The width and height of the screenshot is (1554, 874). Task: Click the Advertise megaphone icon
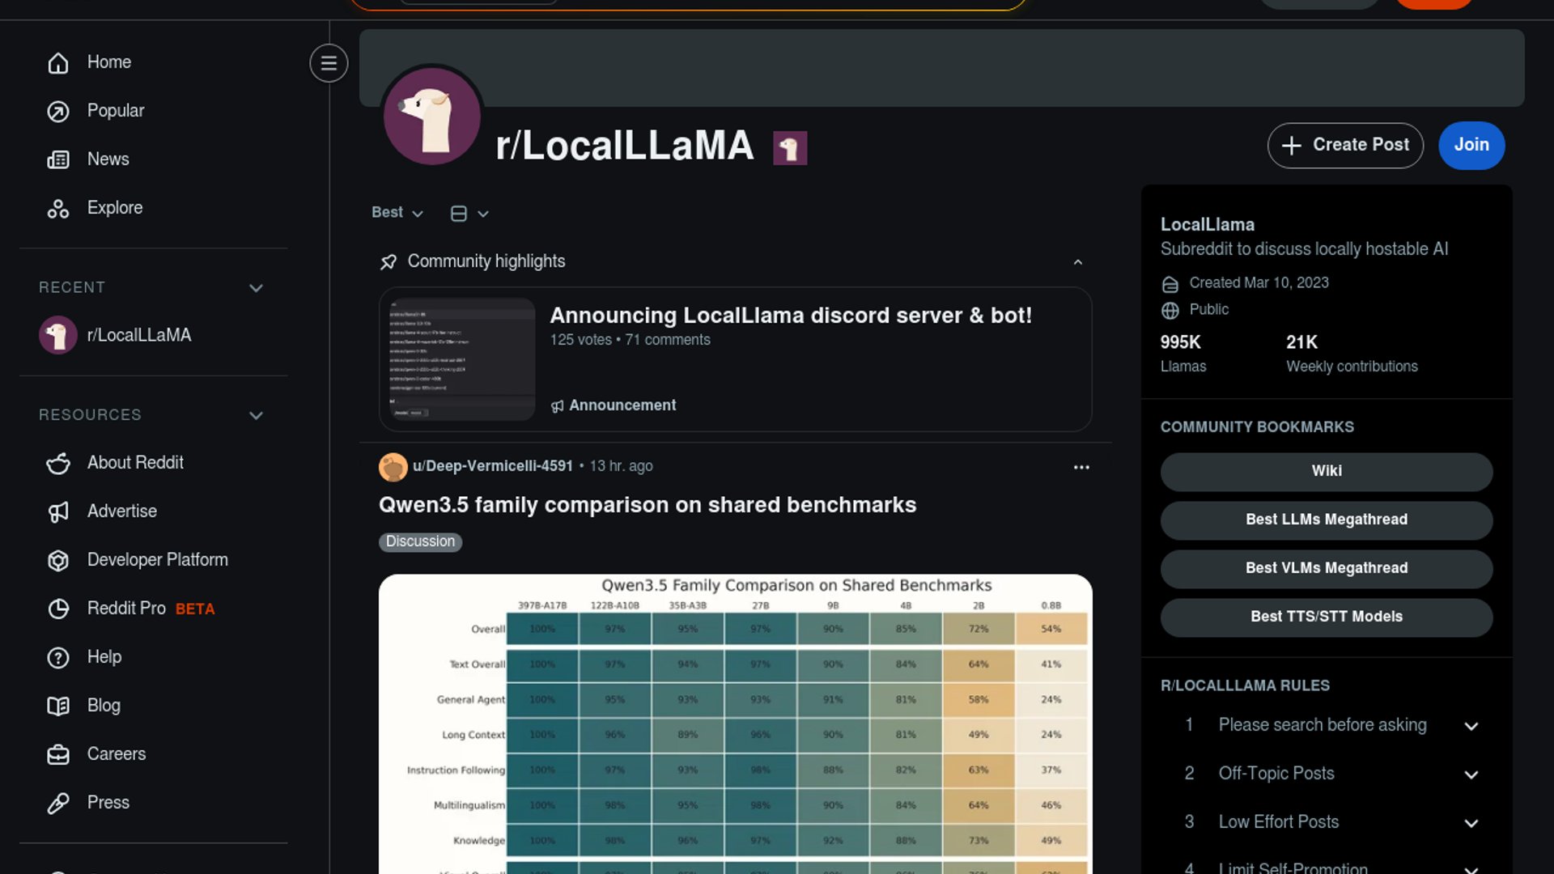58,511
